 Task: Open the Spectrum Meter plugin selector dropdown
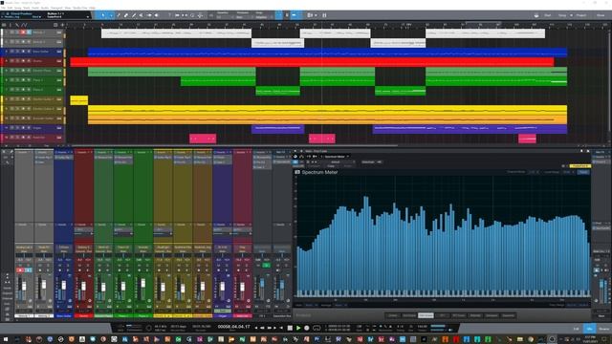tap(336, 157)
